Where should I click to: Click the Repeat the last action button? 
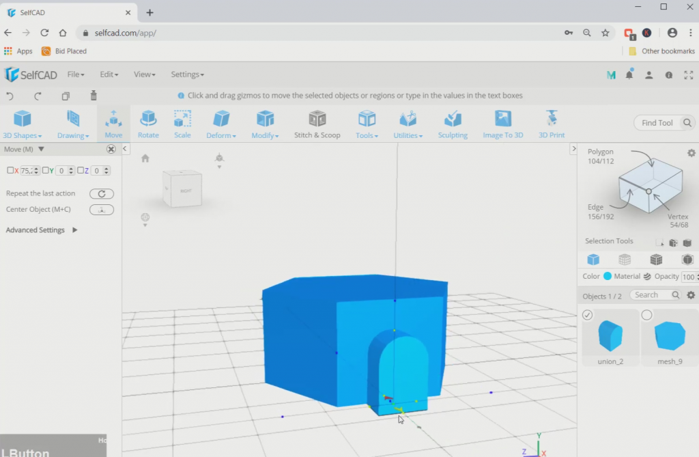pyautogui.click(x=101, y=193)
